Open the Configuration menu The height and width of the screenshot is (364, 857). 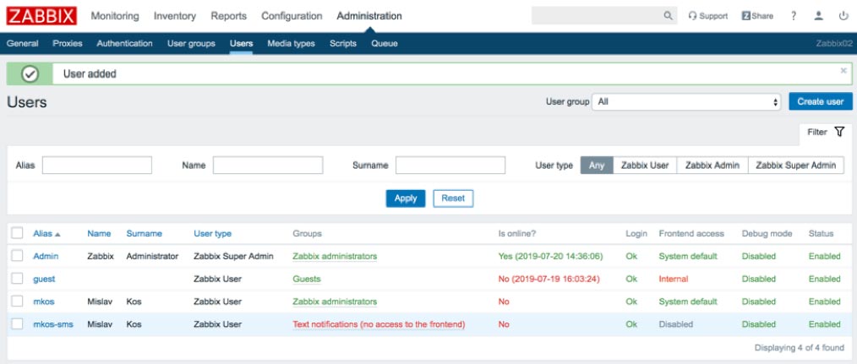[292, 16]
